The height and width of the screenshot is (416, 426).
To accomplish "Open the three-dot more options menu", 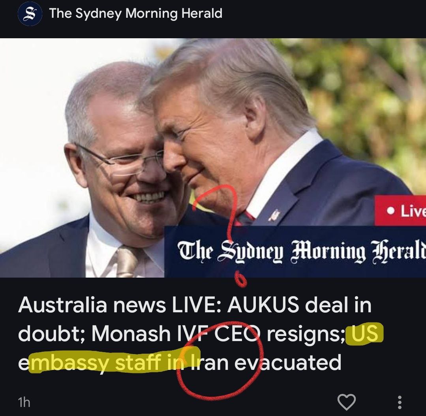I will (x=400, y=403).
